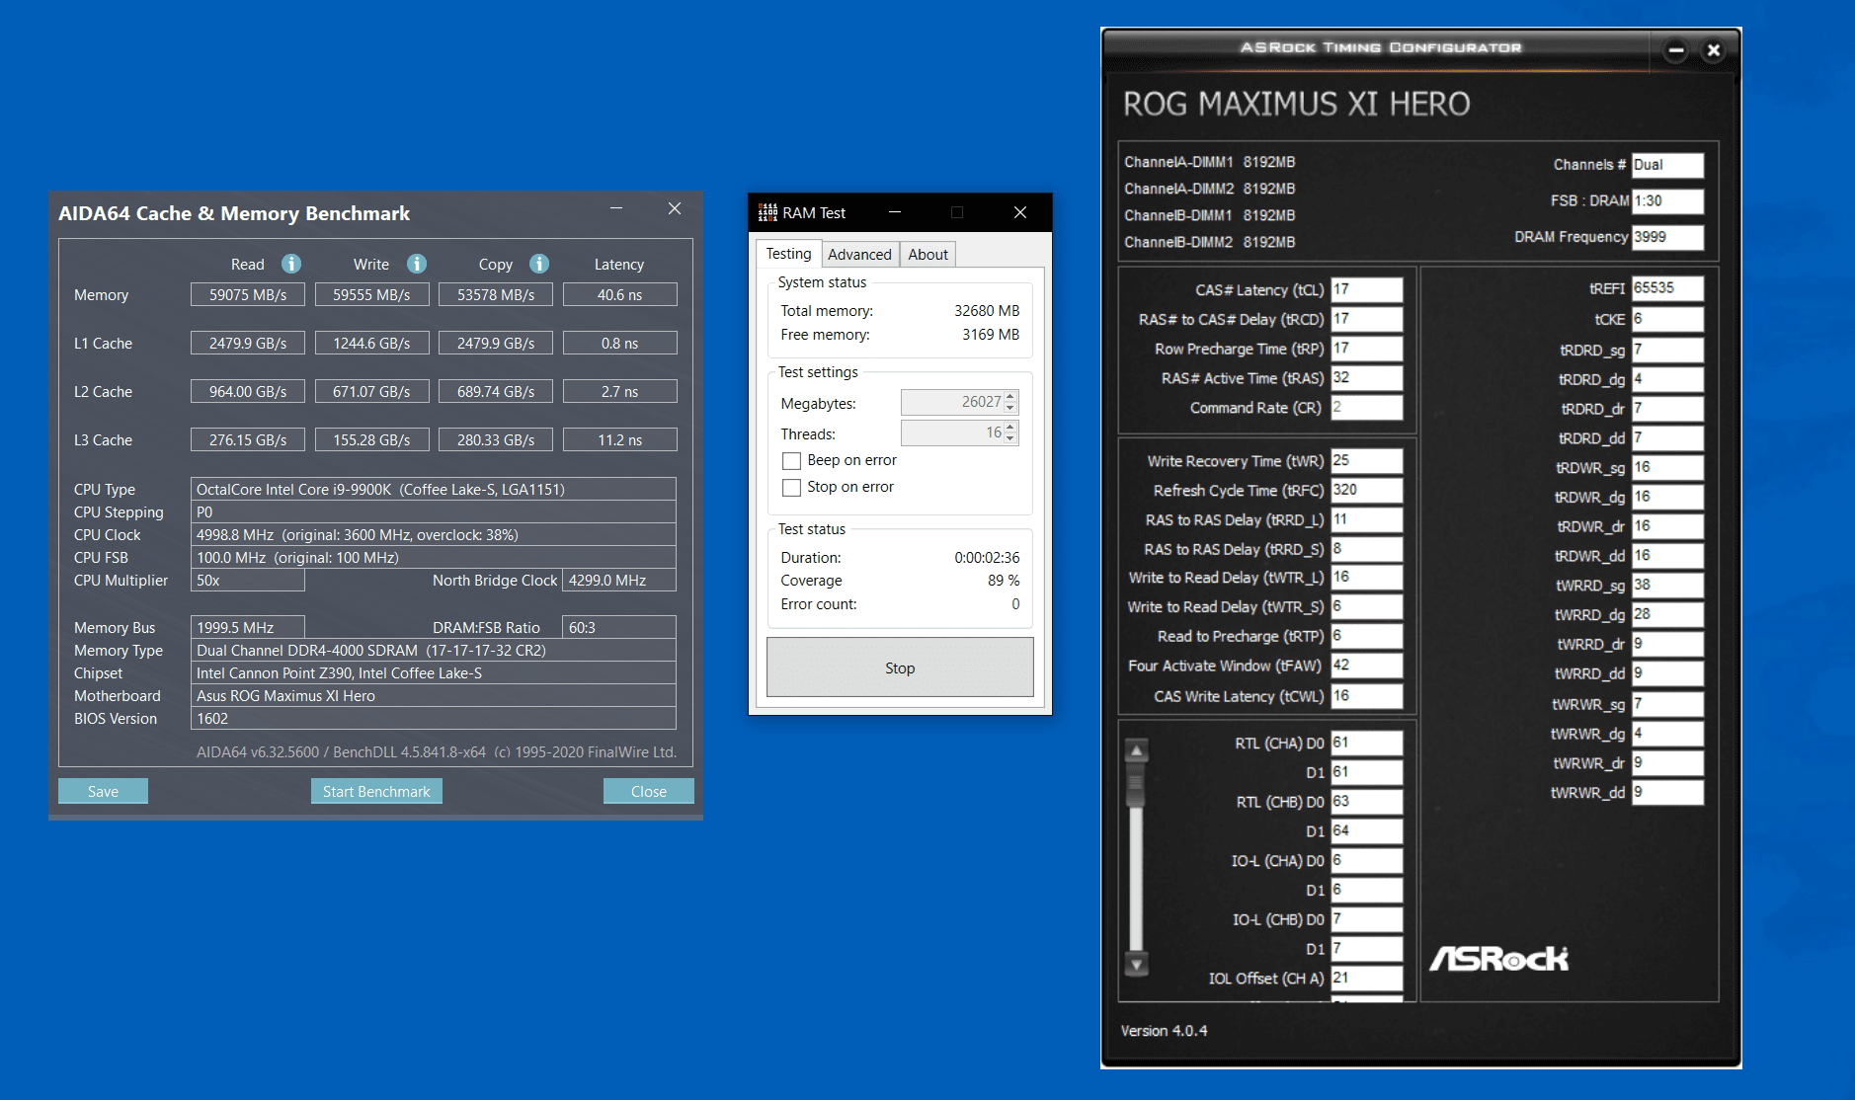Click the RAM Test title bar app icon

pos(767,212)
